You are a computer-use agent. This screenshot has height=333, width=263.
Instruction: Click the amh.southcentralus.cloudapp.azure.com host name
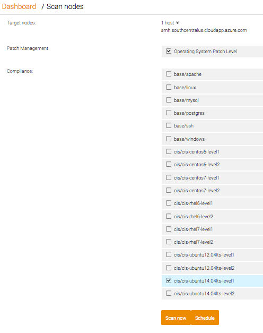[x=204, y=30]
